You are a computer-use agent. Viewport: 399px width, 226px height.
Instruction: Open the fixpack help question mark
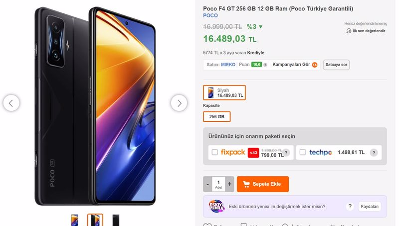point(286,152)
